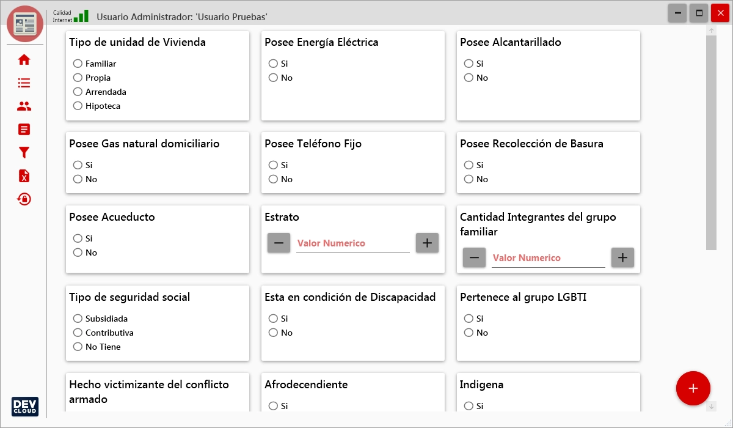The image size is (733, 428).
Task: Open the Home section in the sidebar
Action: [24, 59]
